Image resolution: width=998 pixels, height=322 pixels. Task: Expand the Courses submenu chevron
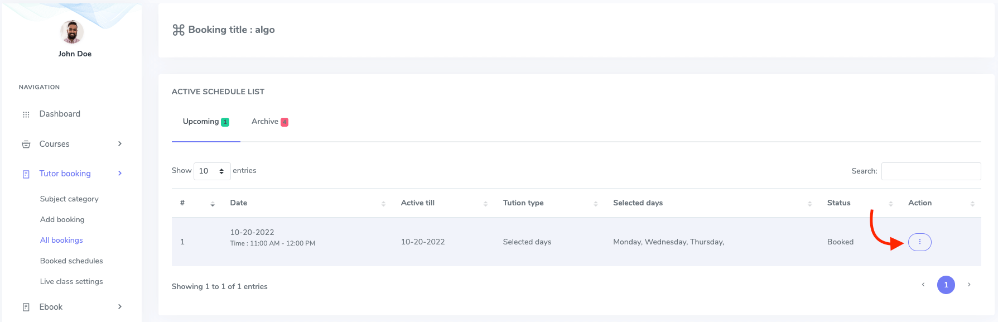[119, 143]
